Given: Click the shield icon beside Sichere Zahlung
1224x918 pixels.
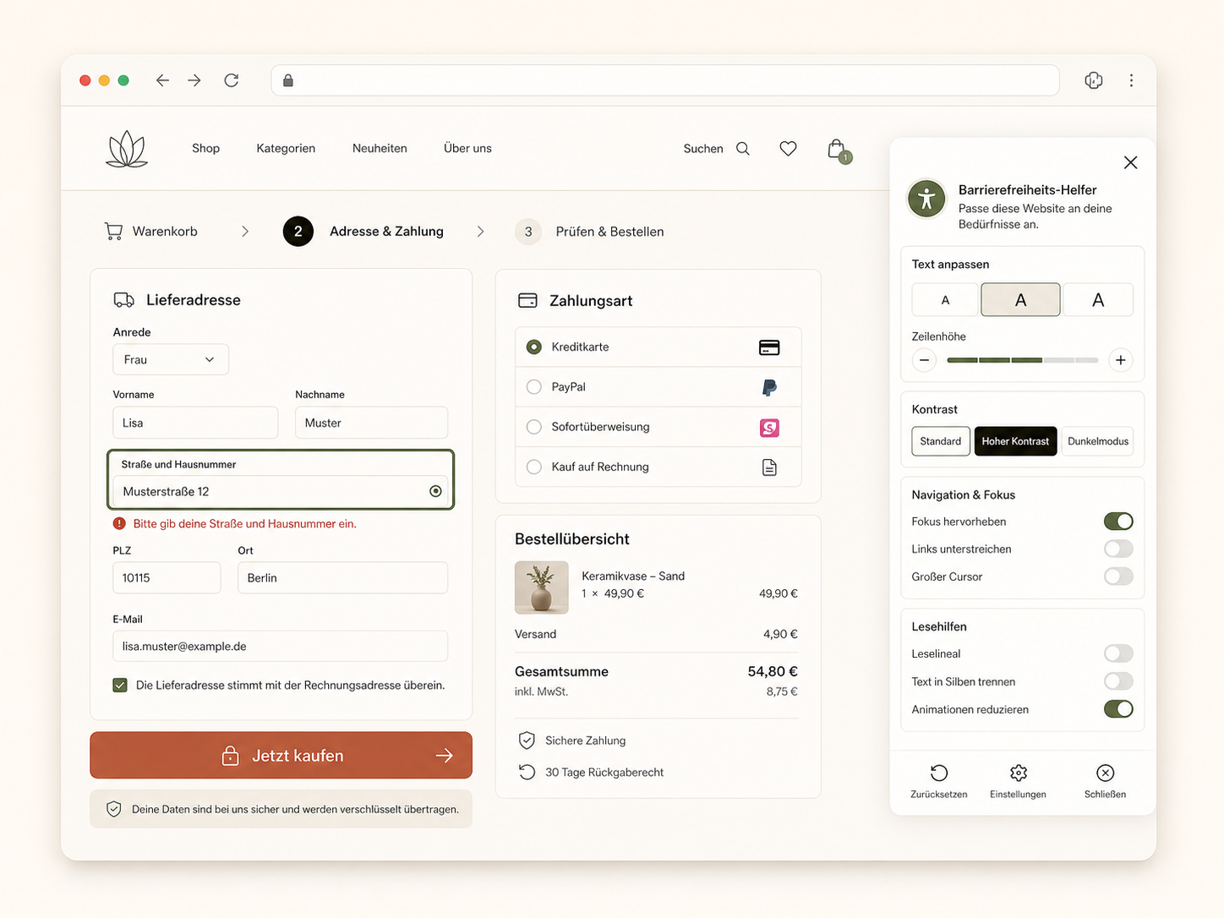Looking at the screenshot, I should click(x=527, y=740).
